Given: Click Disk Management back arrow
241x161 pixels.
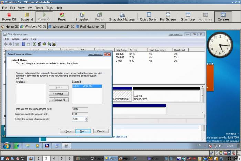Looking at the screenshot, I should [6, 44].
